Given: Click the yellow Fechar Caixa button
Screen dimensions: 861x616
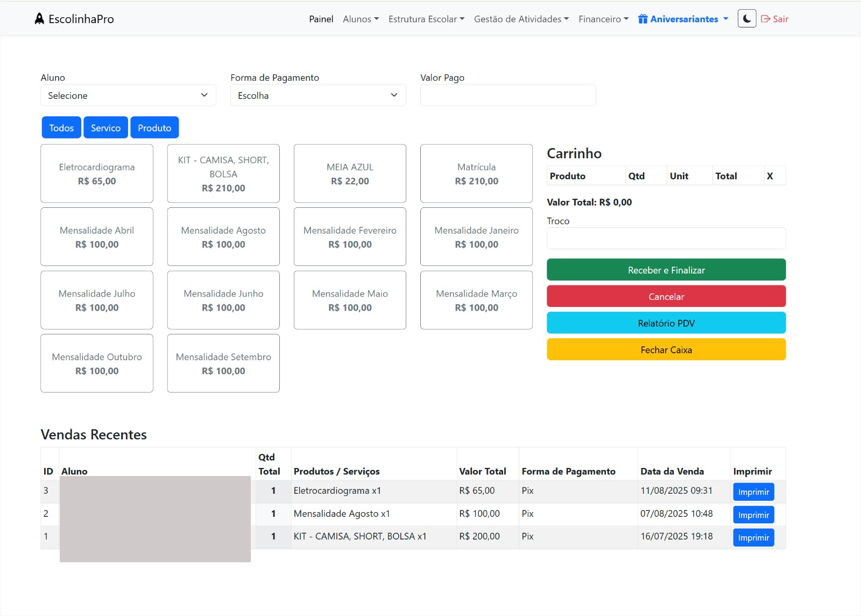Looking at the screenshot, I should (x=666, y=349).
